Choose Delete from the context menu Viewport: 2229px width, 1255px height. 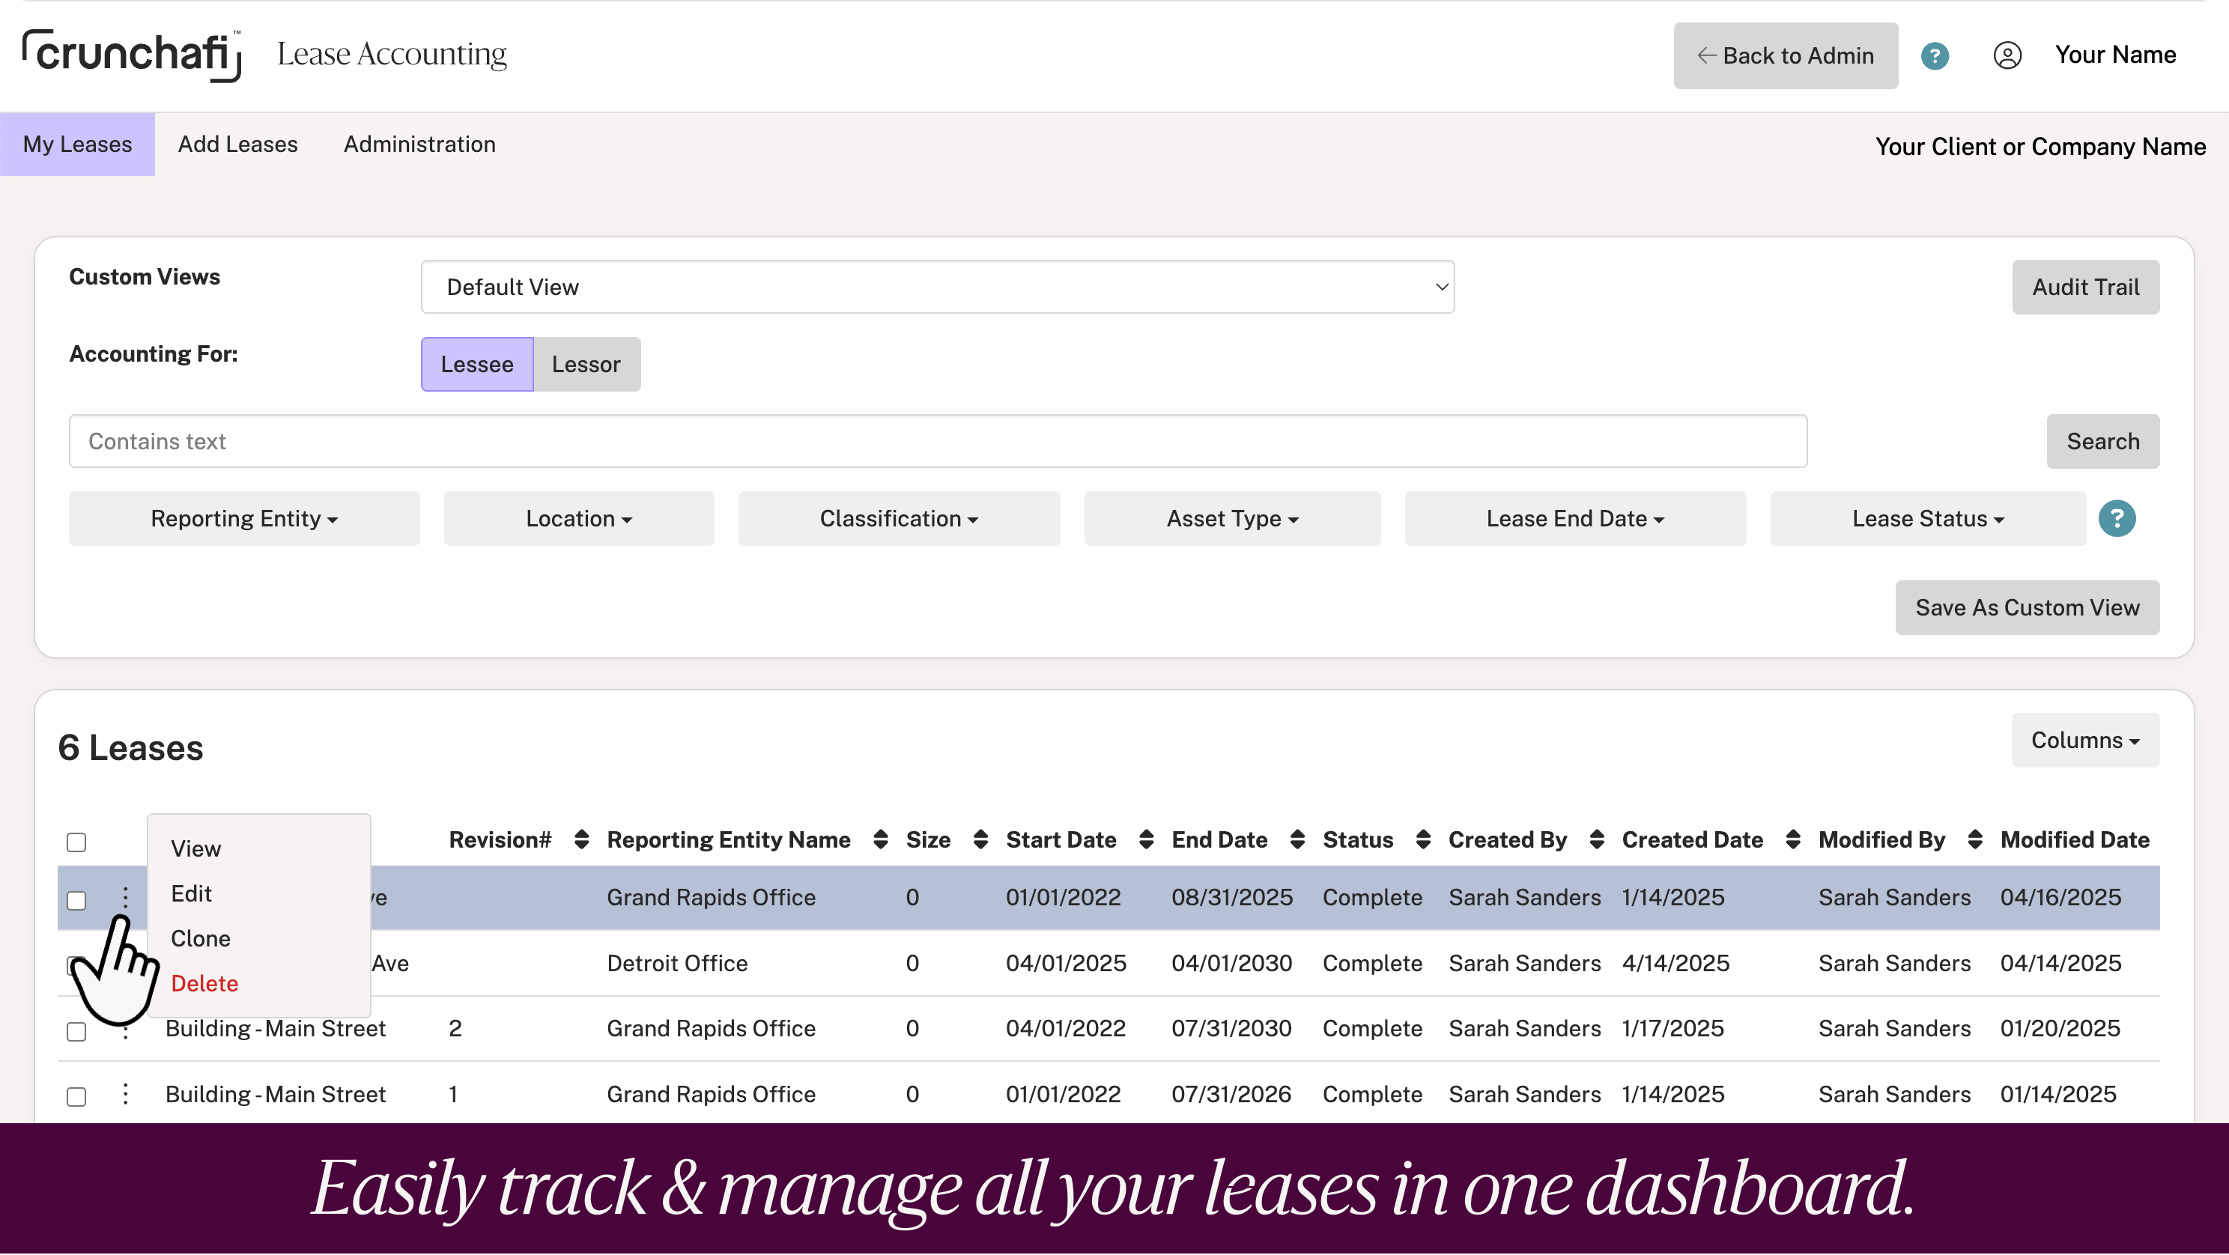(x=204, y=983)
